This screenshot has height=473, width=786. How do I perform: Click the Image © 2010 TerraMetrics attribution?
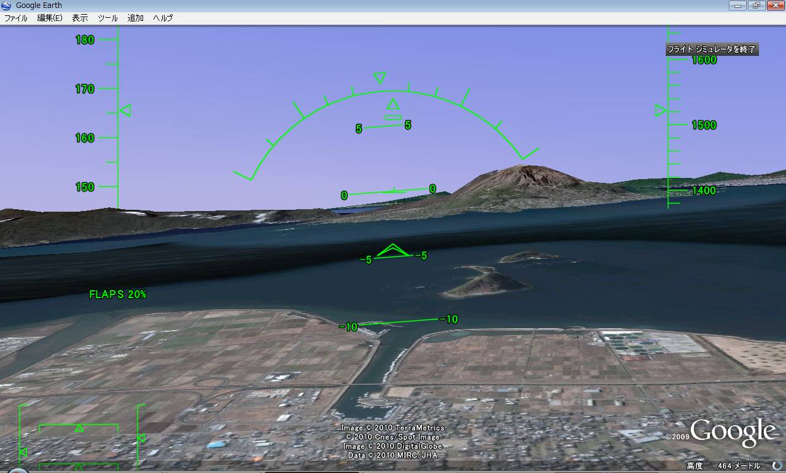[393, 428]
